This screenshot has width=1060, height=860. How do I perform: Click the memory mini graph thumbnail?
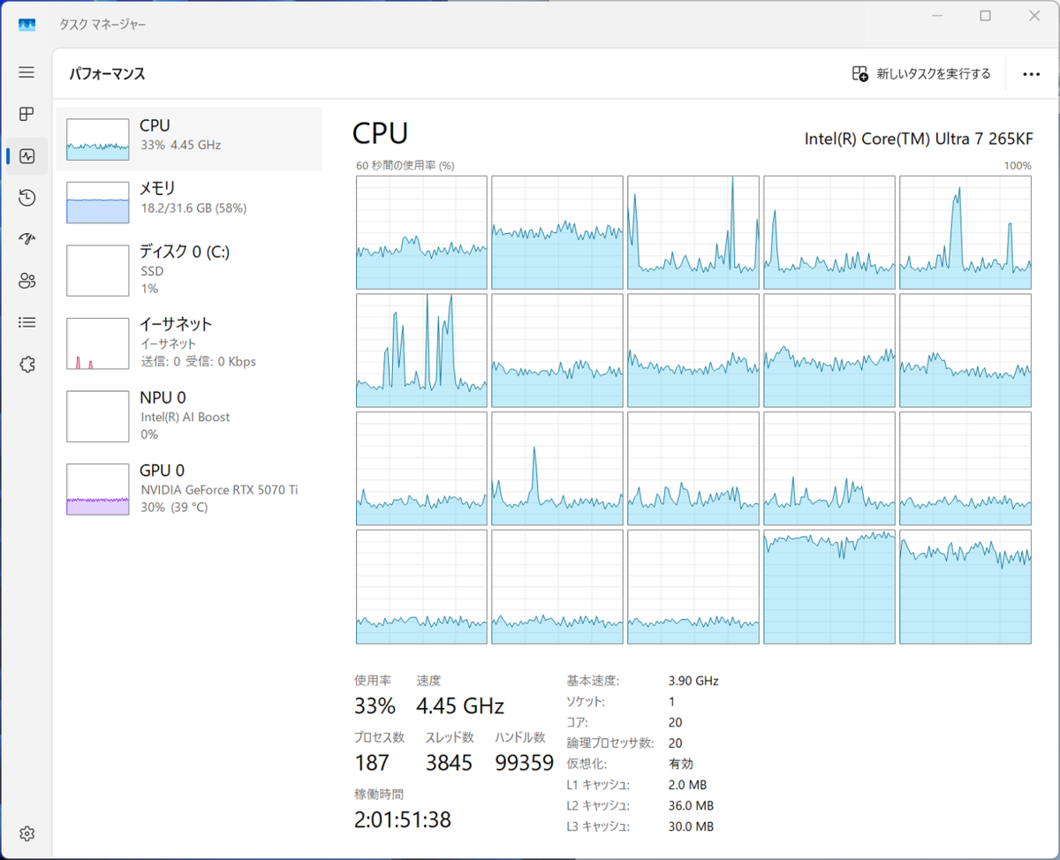98,202
